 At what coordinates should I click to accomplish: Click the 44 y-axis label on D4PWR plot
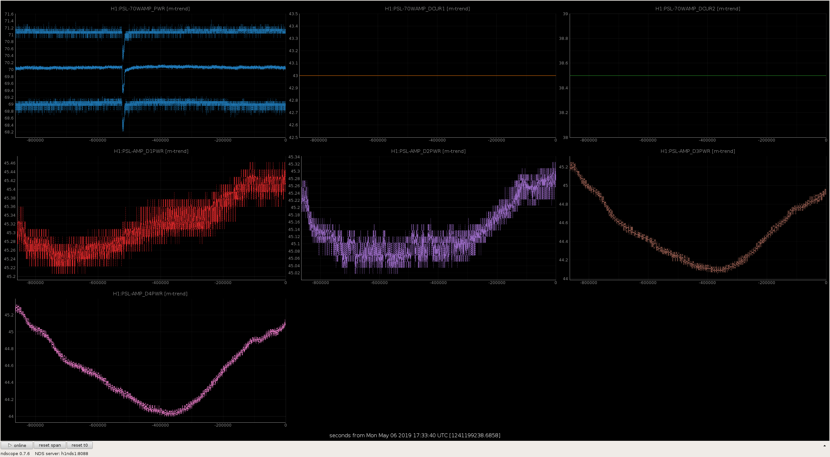coord(11,417)
